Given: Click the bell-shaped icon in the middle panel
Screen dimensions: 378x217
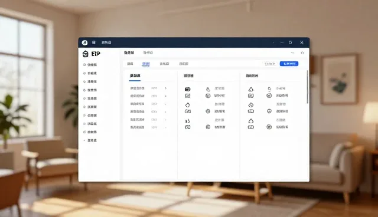Looking at the screenshot, I should point(208,90).
